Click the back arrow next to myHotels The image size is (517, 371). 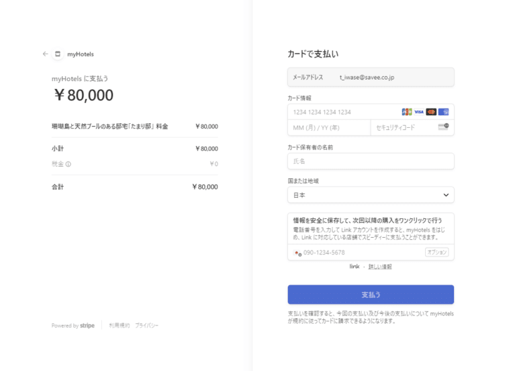click(x=46, y=54)
